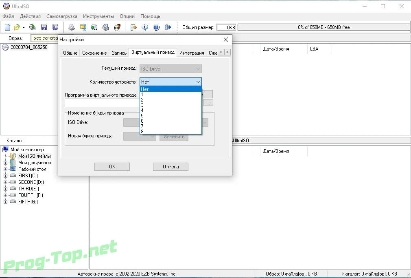This screenshot has width=411, height=278.
Task: Expand the FIRST(C:) drive node
Action: pyautogui.click(x=5, y=176)
